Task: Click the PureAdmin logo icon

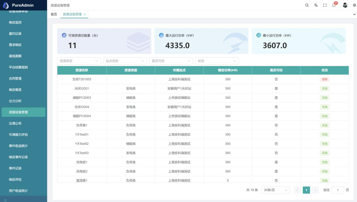Action: pos(6,5)
